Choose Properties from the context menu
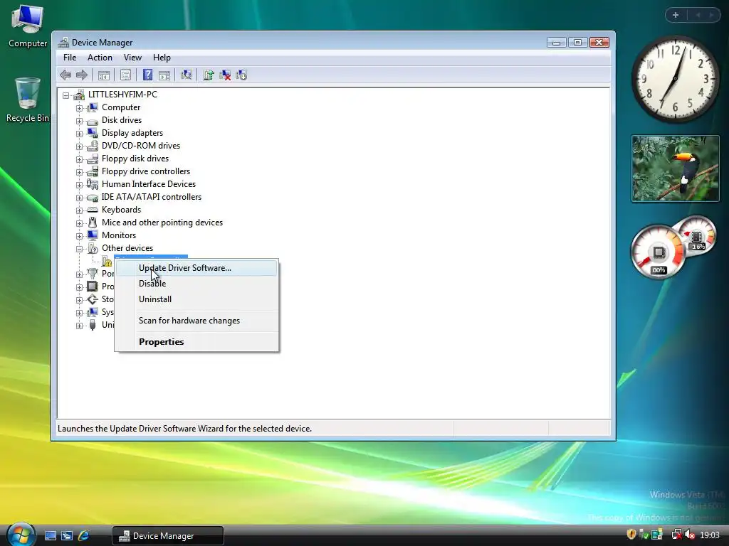This screenshot has width=729, height=546. (196, 342)
